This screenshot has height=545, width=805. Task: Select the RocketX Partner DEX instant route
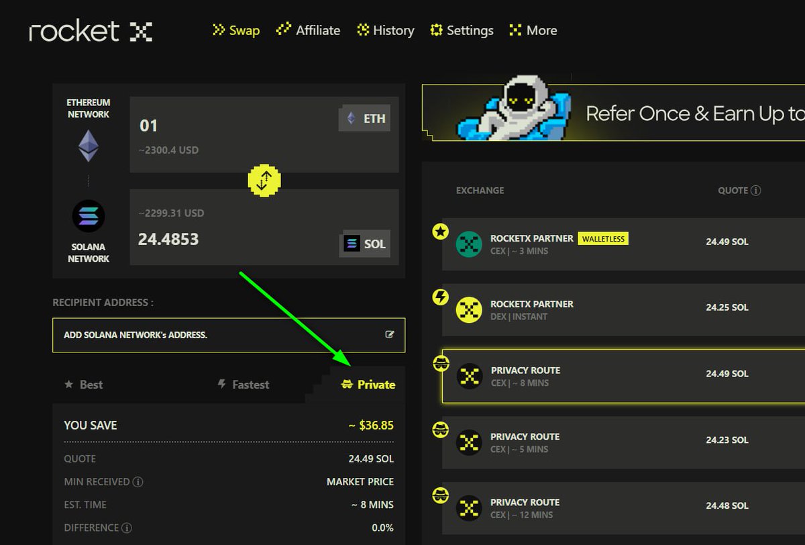pos(623,310)
